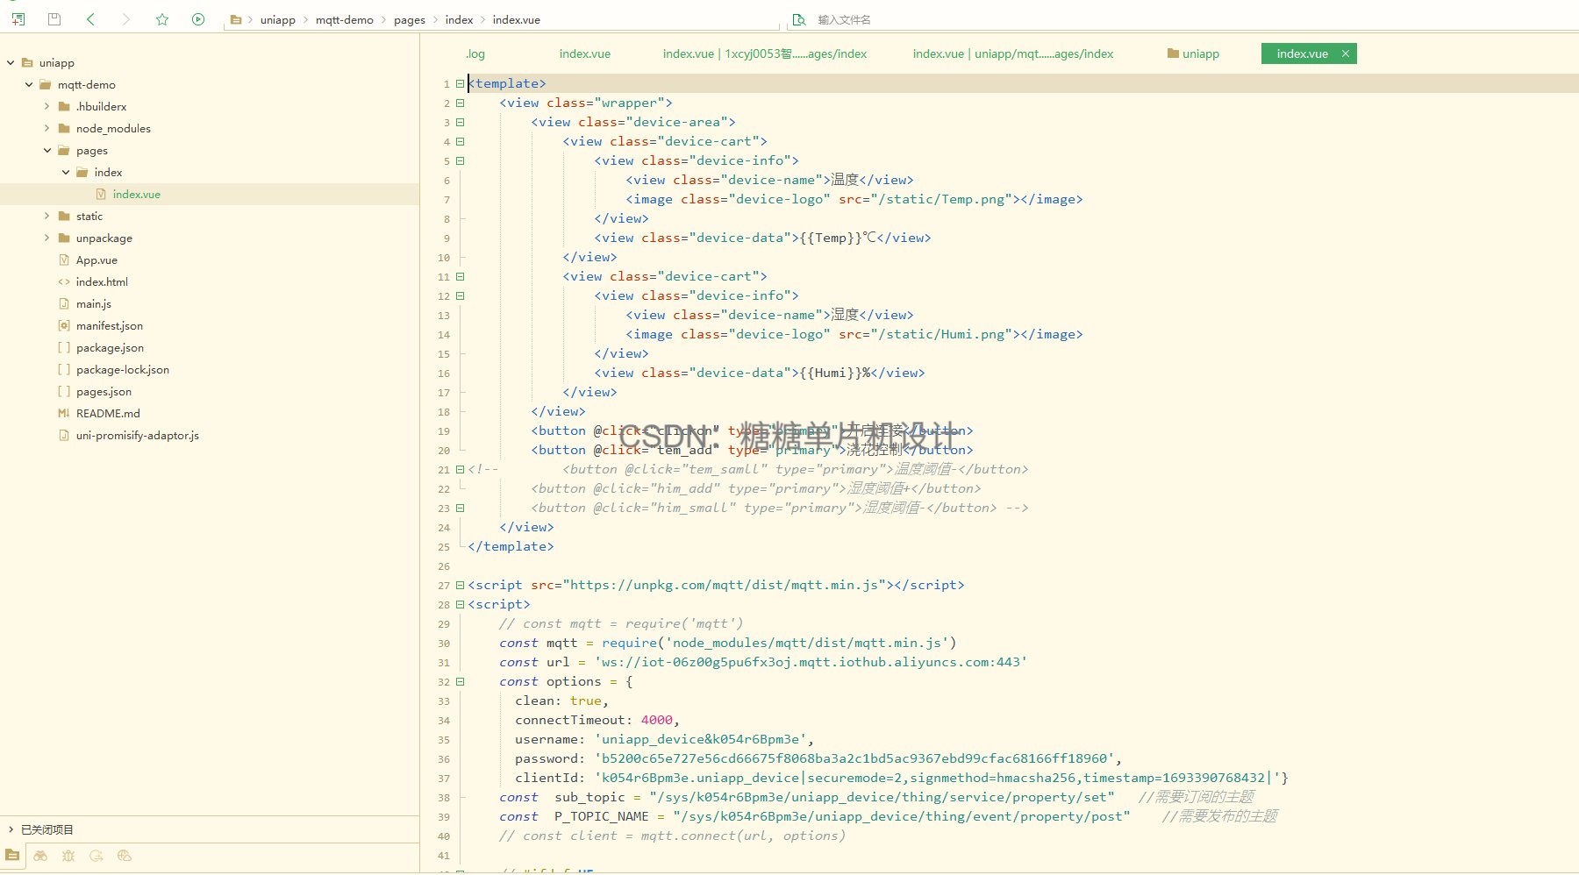The image size is (1579, 875).
Task: Fold the device-cart view at line 4
Action: (x=460, y=142)
